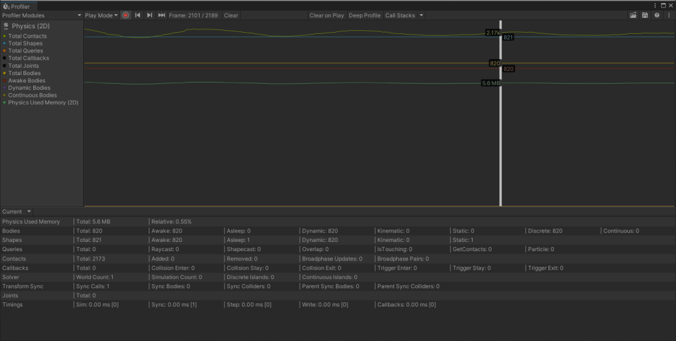Open the profiler toolbar three-dot options menu

click(669, 15)
